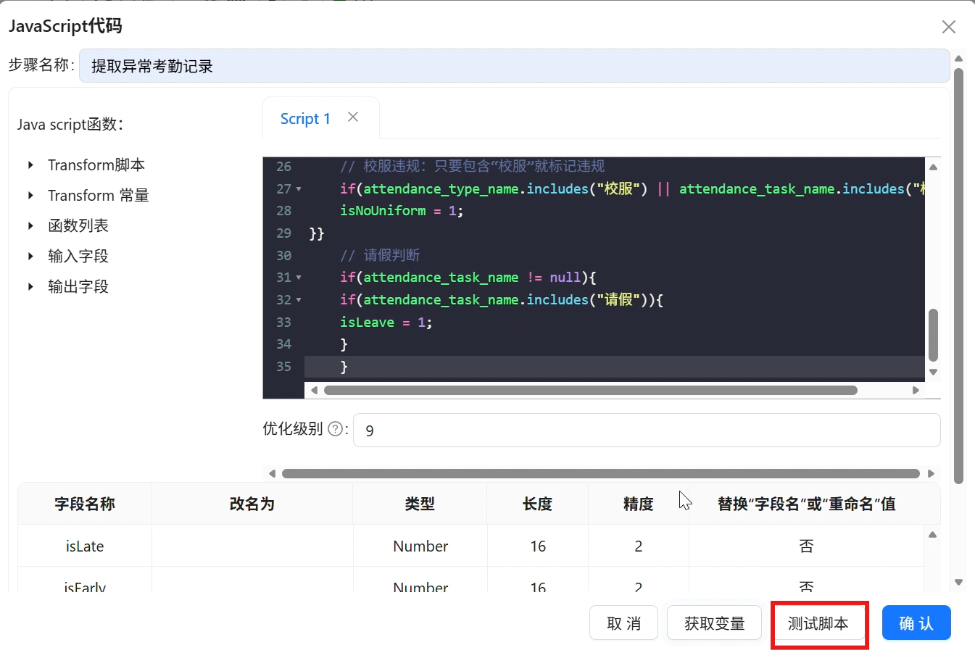This screenshot has height=653, width=975.
Task: Click the code editor scroll-left arrow
Action: pyautogui.click(x=313, y=390)
